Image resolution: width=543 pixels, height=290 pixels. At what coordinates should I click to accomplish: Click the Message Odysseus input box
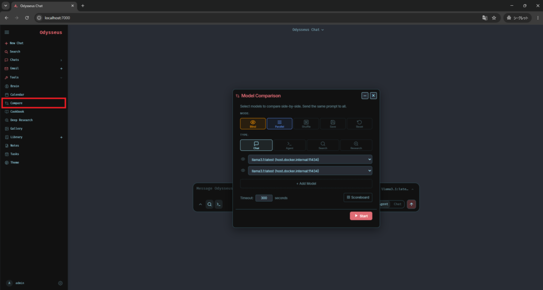click(x=213, y=189)
